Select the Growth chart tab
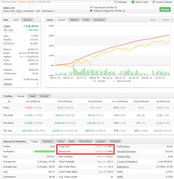Image resolution: width=174 pixels, height=179 pixels. [x=62, y=20]
